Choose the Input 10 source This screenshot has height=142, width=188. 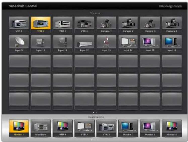click(41, 44)
